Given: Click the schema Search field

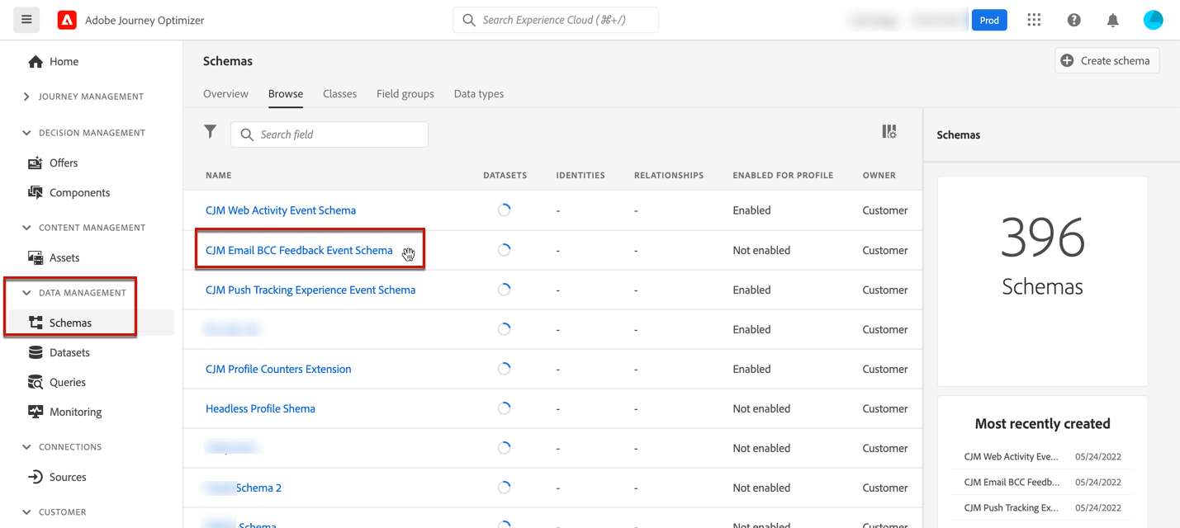Looking at the screenshot, I should 339,134.
